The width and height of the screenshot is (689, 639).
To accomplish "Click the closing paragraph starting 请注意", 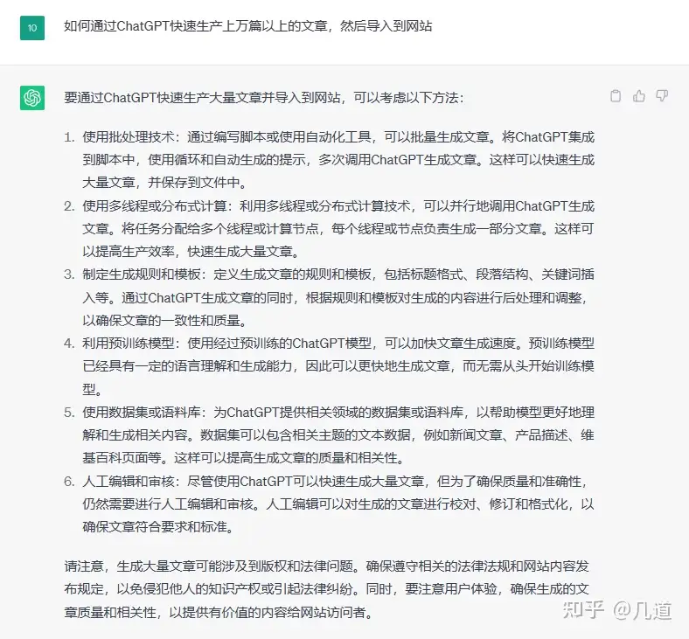I will pyautogui.click(x=326, y=589).
